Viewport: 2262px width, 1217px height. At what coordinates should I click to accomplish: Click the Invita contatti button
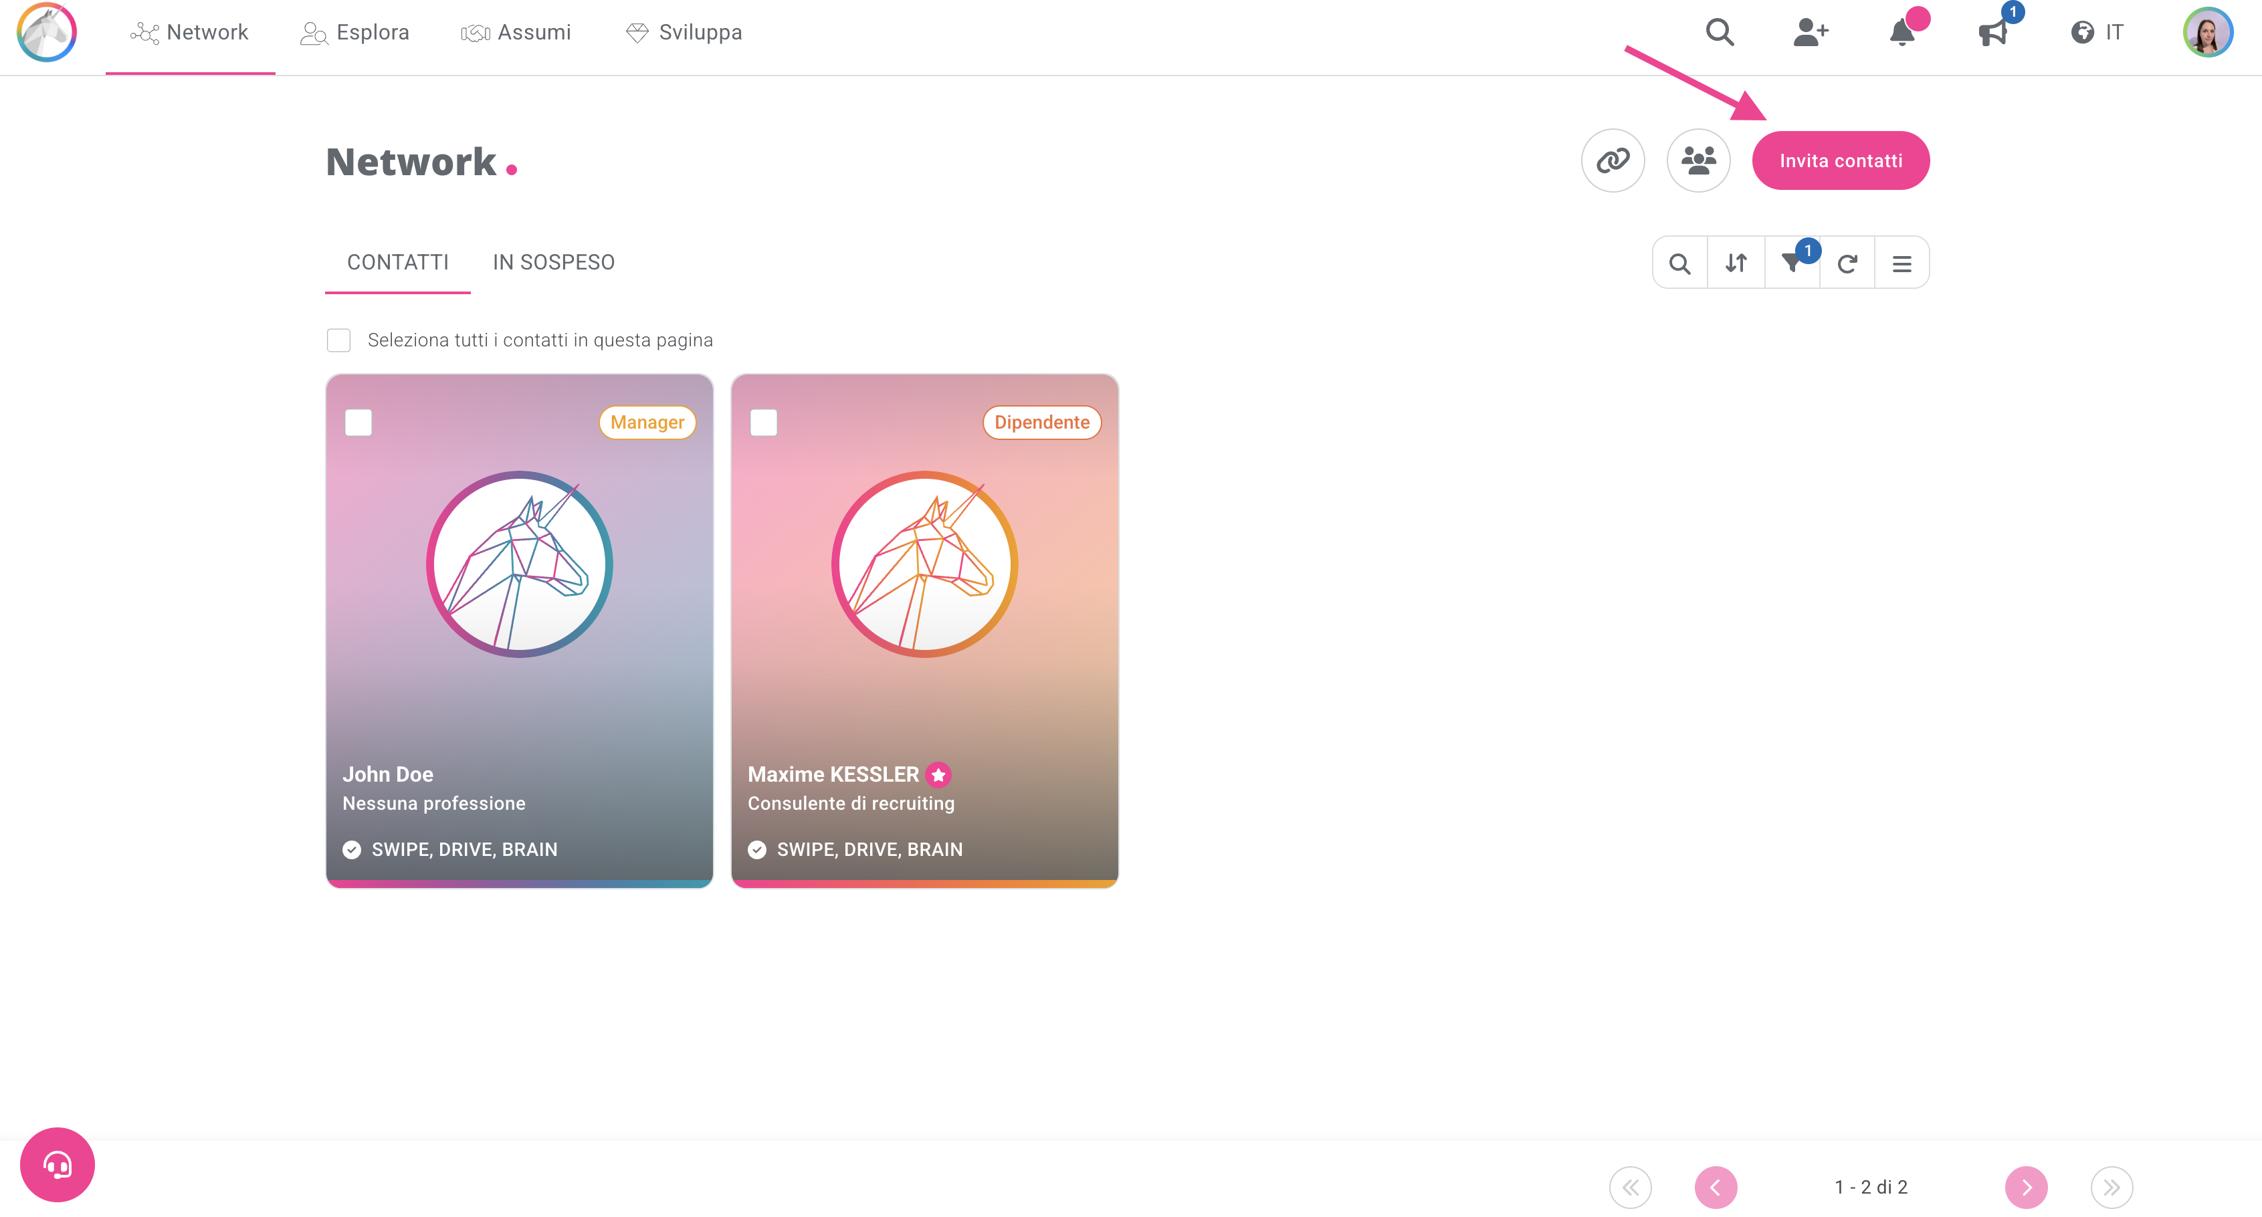coord(1841,160)
